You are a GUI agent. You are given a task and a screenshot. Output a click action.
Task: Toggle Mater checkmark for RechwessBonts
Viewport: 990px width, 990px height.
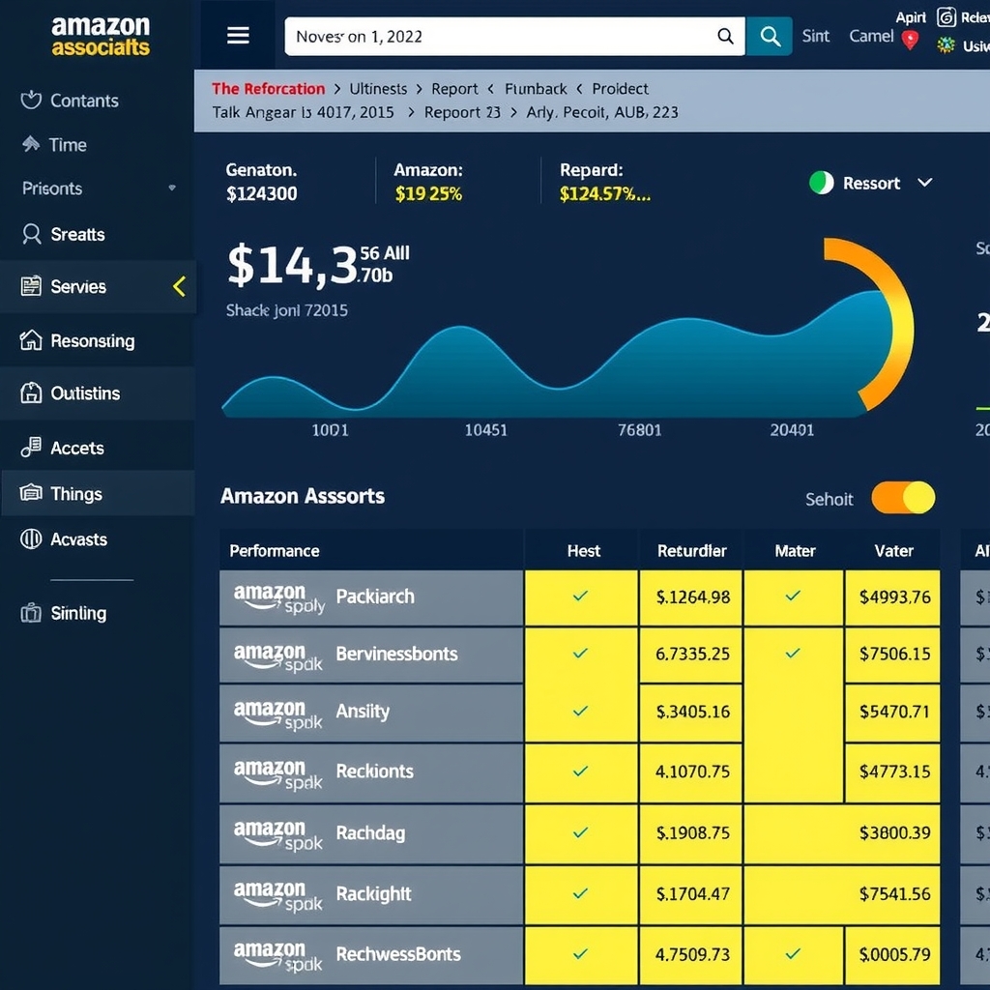pos(793,953)
